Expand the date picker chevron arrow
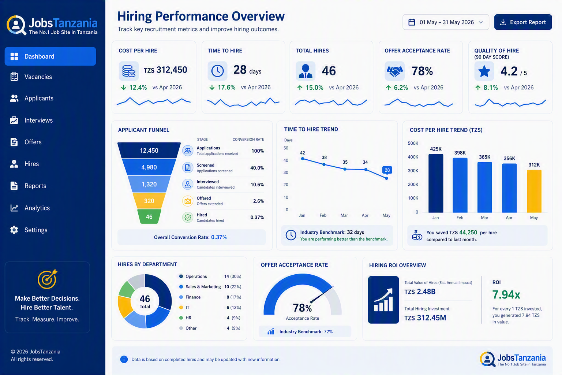The width and height of the screenshot is (562, 375). (481, 22)
